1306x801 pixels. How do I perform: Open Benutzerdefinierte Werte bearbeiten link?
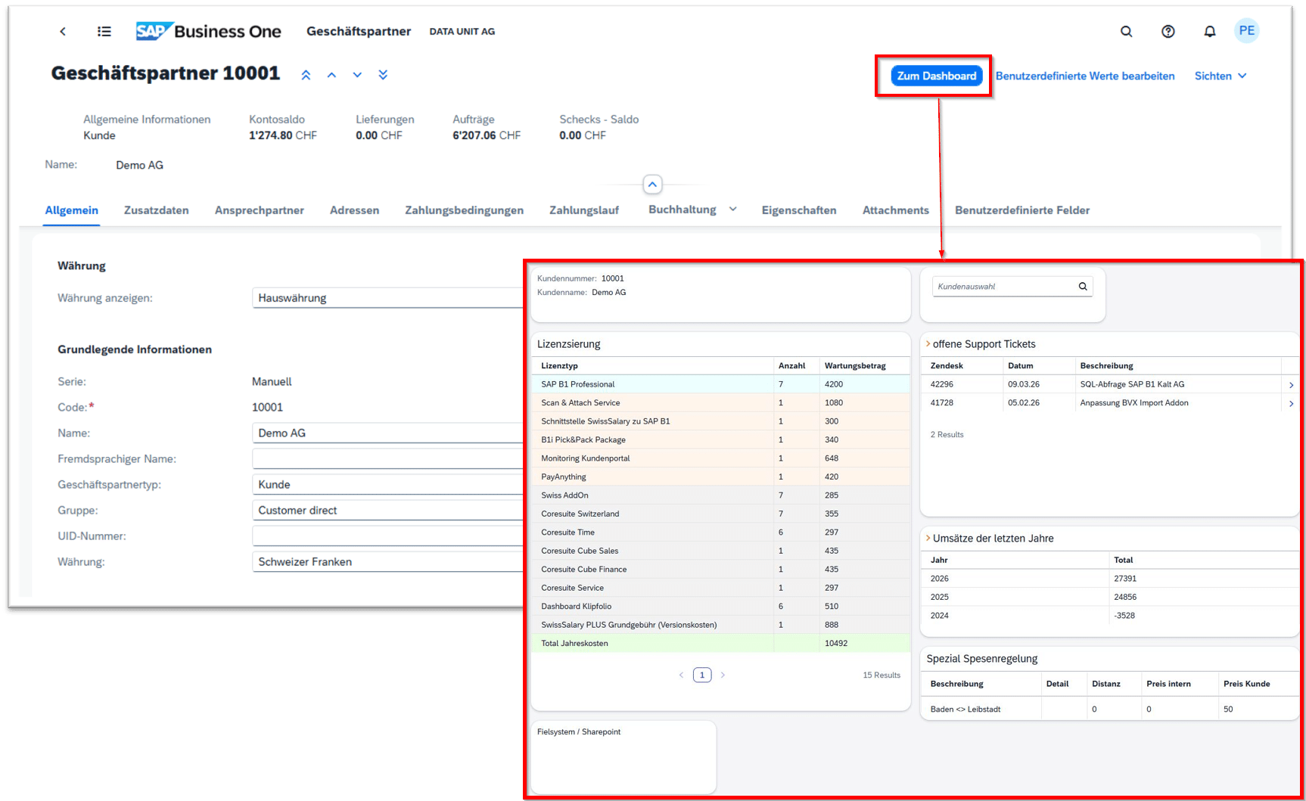(x=1085, y=76)
